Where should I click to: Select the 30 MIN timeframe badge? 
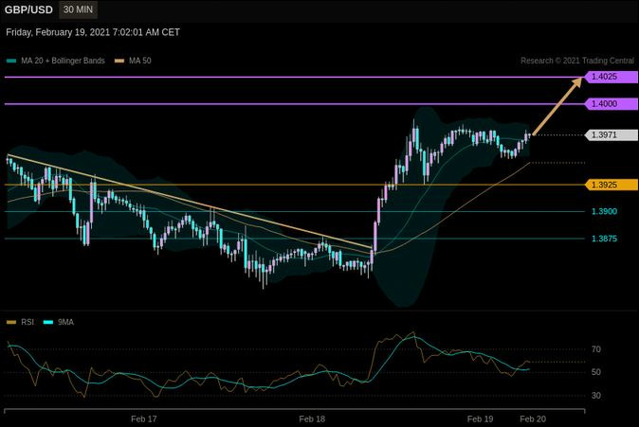click(78, 9)
